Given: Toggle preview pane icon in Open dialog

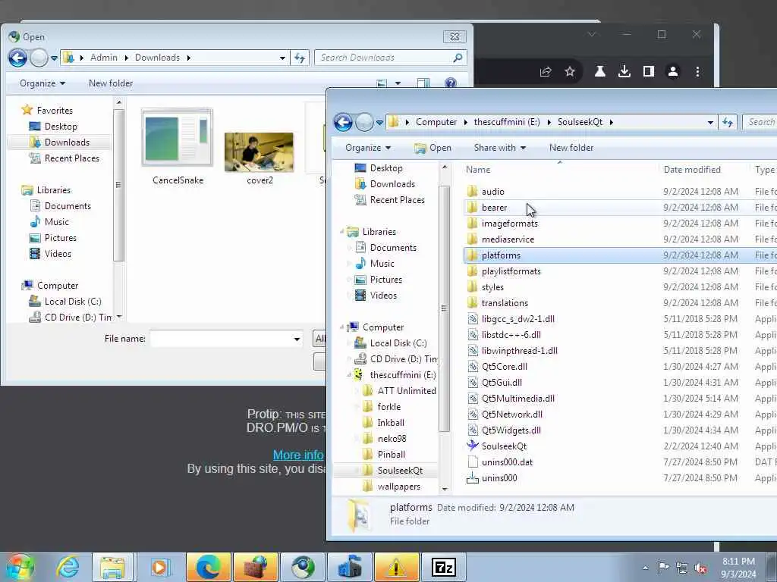Looking at the screenshot, I should (x=423, y=83).
